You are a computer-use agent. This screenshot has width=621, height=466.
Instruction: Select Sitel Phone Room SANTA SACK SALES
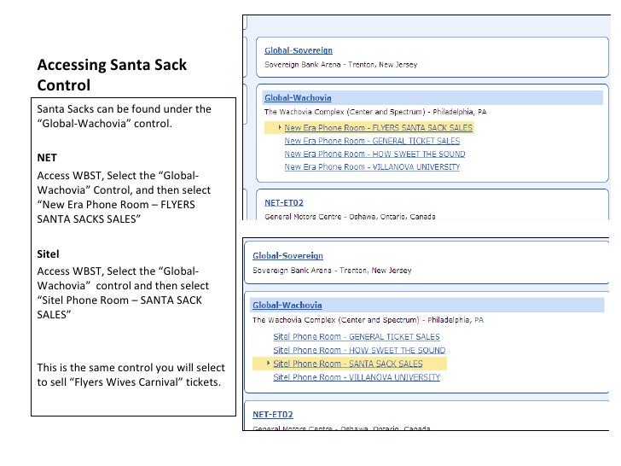348,364
